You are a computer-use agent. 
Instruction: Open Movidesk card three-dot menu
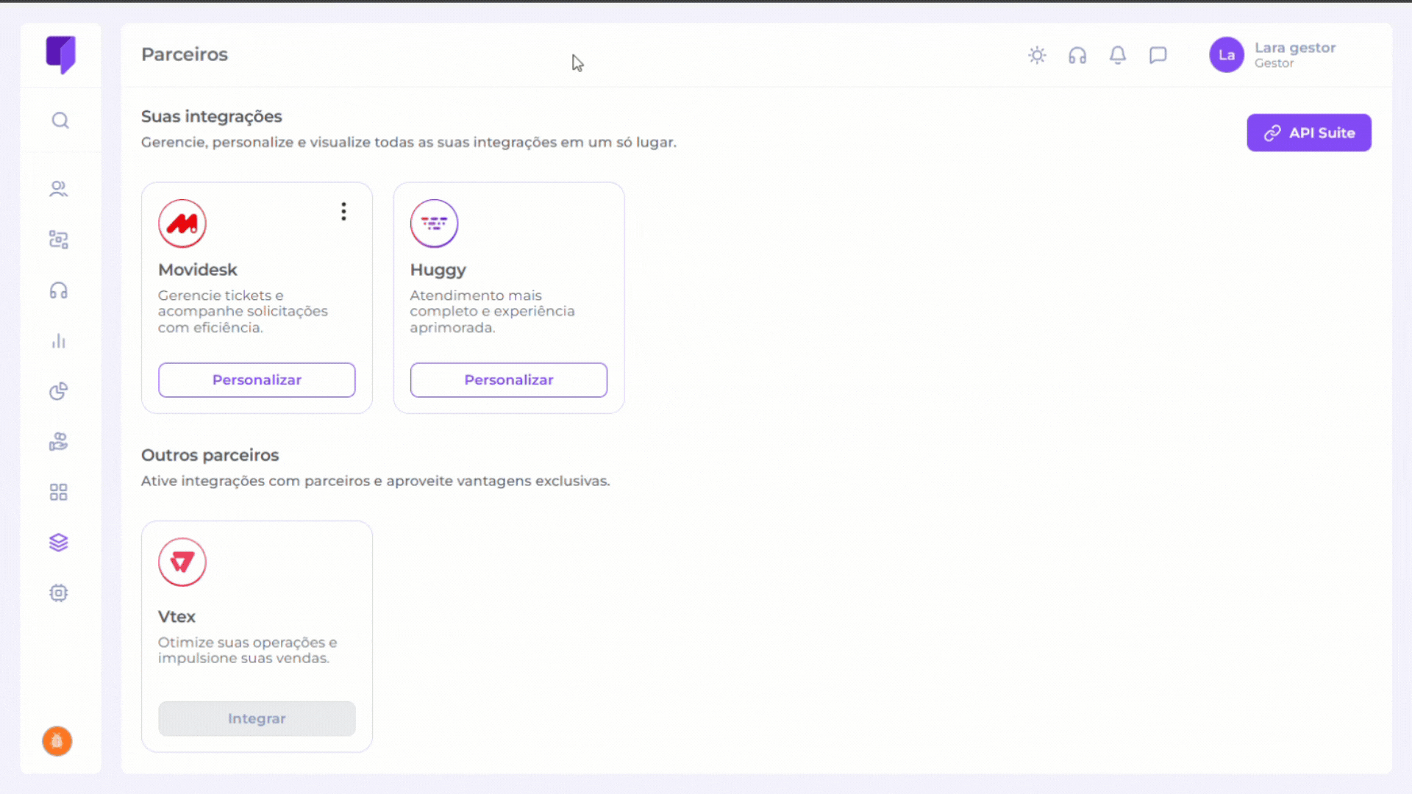coord(343,212)
